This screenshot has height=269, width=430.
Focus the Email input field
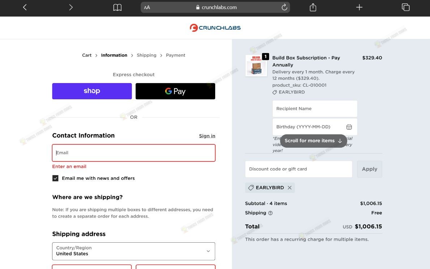[x=133, y=153]
